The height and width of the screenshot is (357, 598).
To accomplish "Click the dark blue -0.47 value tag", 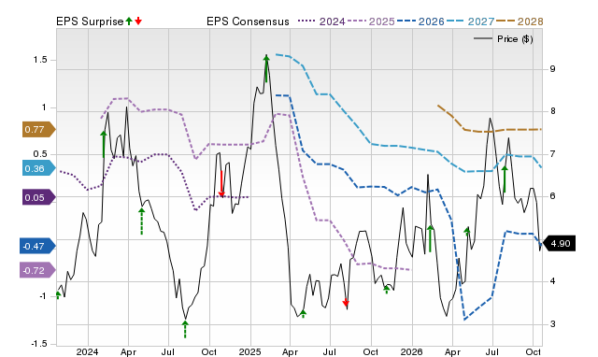I will click(x=37, y=247).
